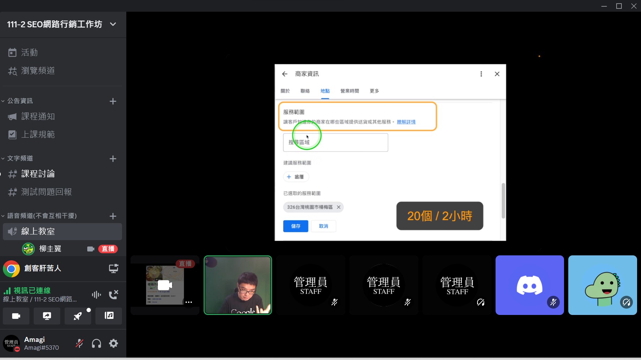Image resolution: width=641 pixels, height=360 pixels.
Task: Start an activity with rocket icon
Action: [x=78, y=316]
